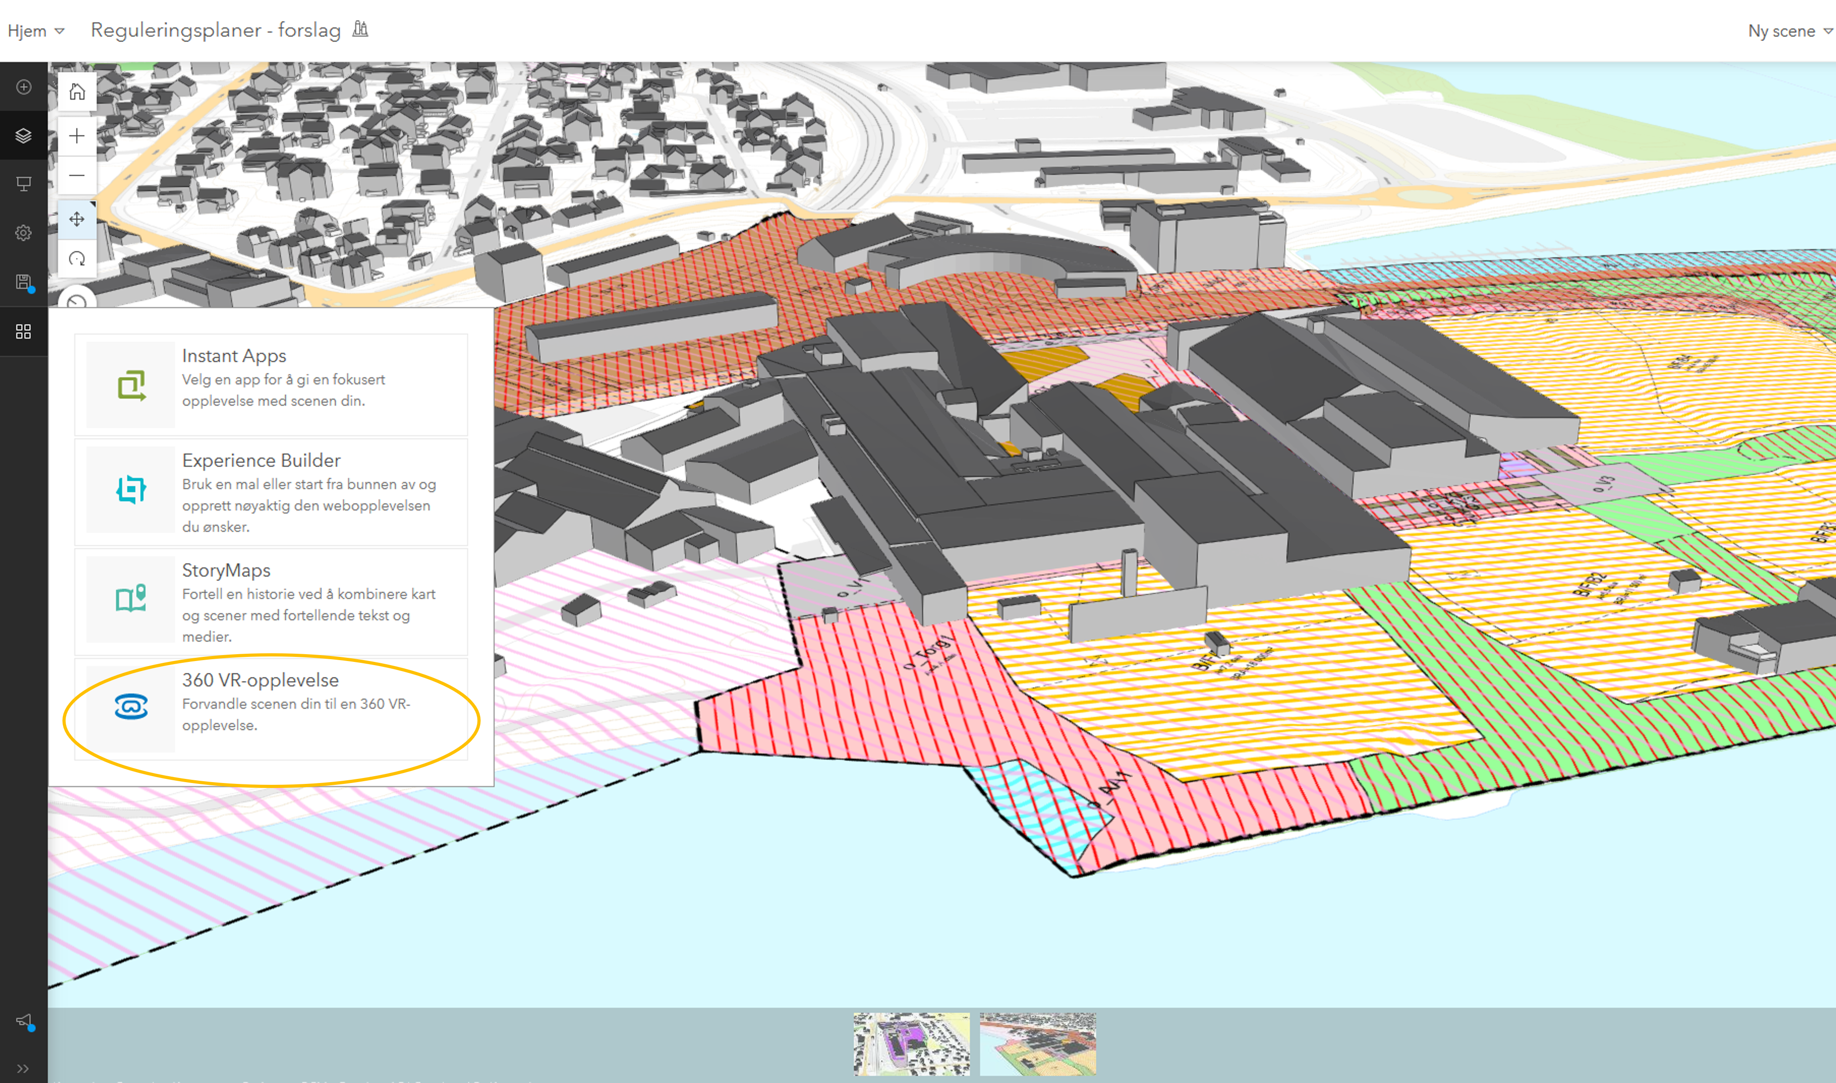The height and width of the screenshot is (1083, 1836).
Task: Click the scene title Reguleringsplaner - forslag
Action: click(x=215, y=30)
